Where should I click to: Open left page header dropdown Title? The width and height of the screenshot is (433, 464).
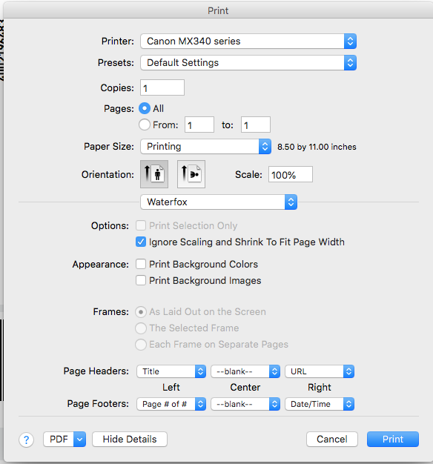171,371
